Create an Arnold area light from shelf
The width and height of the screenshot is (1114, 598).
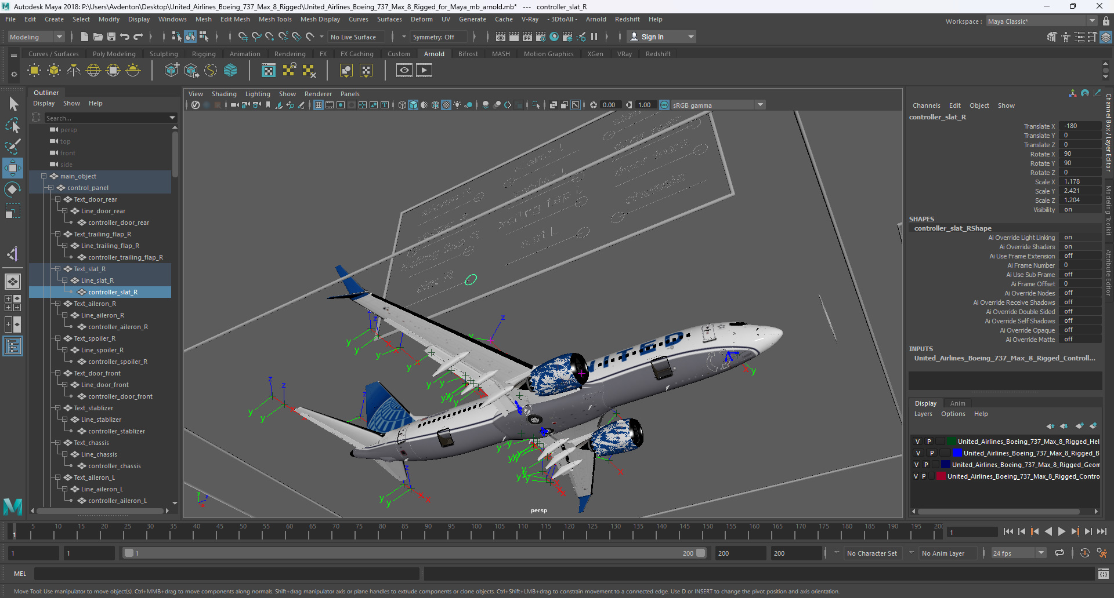tap(34, 71)
